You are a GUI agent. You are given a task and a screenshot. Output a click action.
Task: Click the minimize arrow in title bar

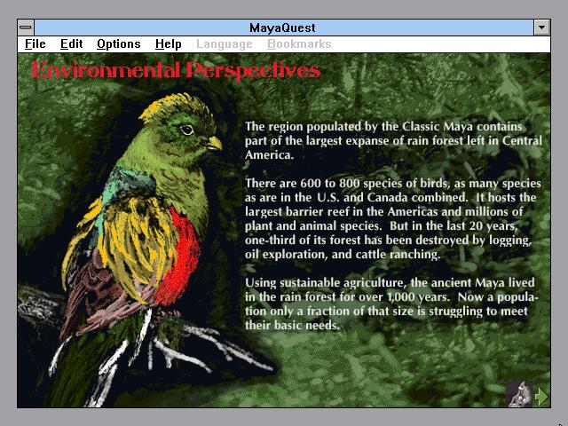pos(542,28)
